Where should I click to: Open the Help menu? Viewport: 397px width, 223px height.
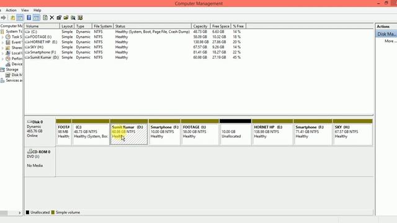(37, 10)
